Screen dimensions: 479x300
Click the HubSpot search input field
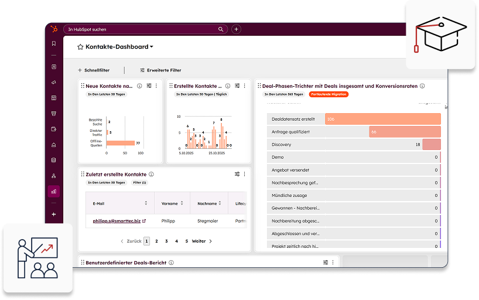pyautogui.click(x=141, y=29)
